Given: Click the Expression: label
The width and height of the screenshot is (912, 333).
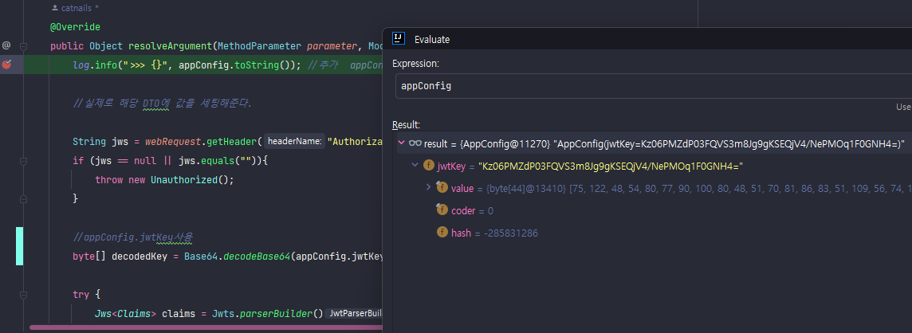Looking at the screenshot, I should [x=416, y=63].
